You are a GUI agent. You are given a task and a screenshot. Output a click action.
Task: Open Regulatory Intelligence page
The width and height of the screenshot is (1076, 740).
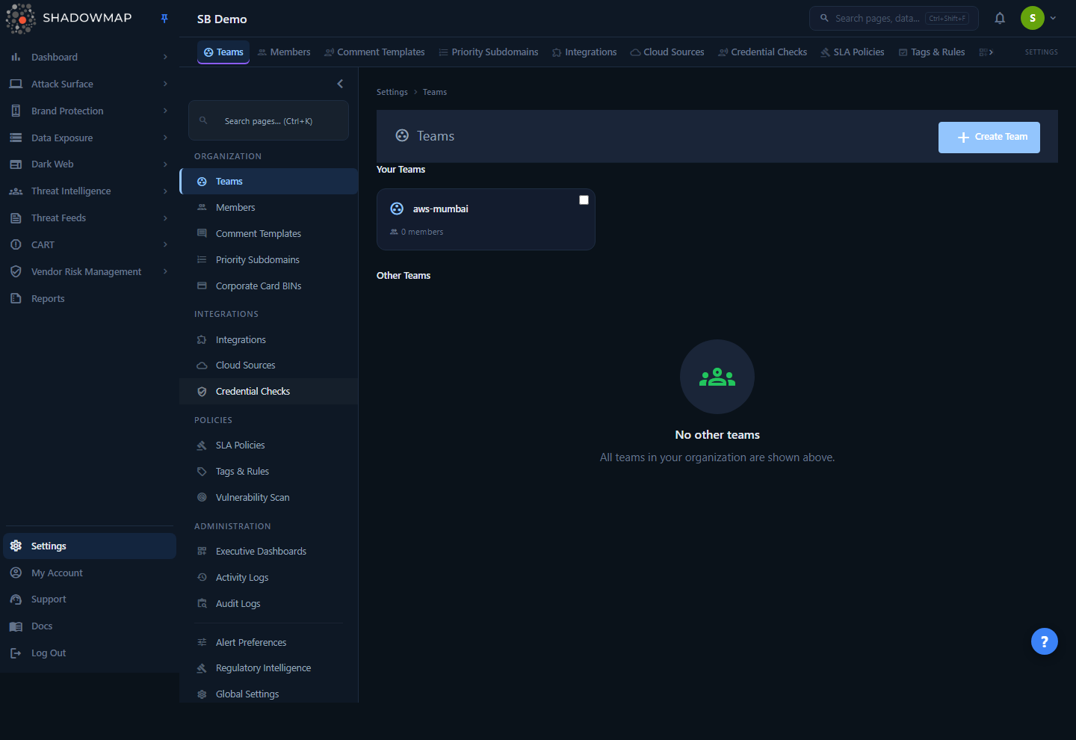(x=269, y=668)
